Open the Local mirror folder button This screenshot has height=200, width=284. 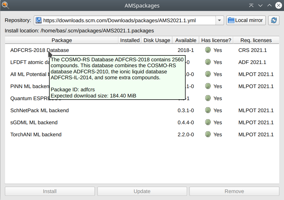click(246, 20)
